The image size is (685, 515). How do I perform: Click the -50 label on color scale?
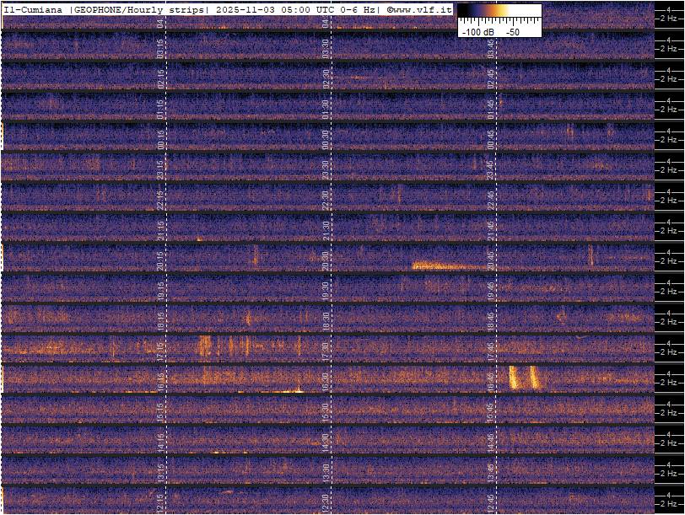512,31
